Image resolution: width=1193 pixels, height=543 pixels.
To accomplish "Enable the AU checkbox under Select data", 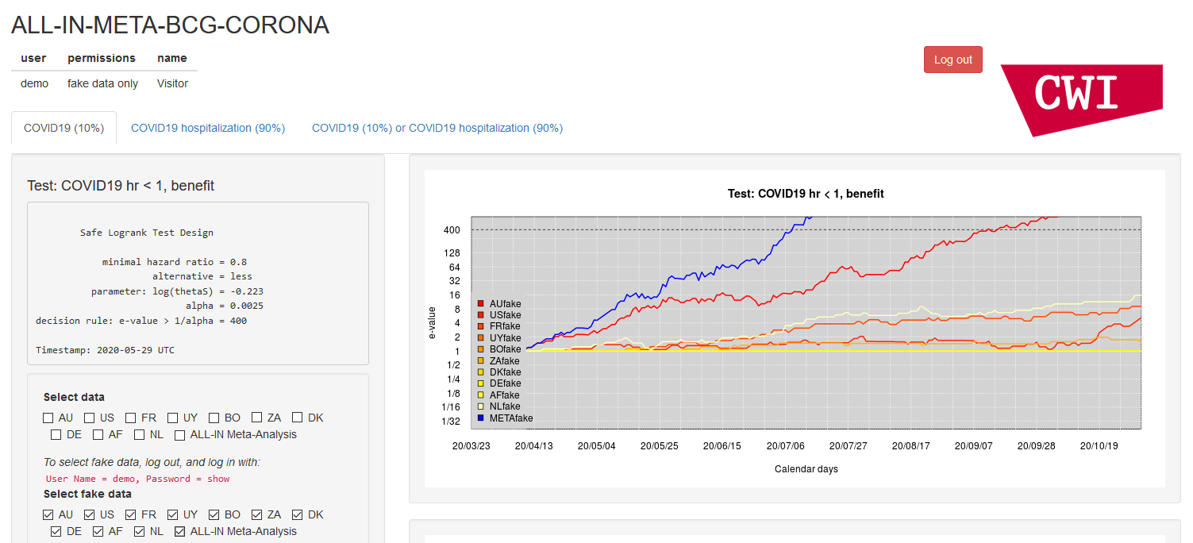I will pyautogui.click(x=48, y=418).
